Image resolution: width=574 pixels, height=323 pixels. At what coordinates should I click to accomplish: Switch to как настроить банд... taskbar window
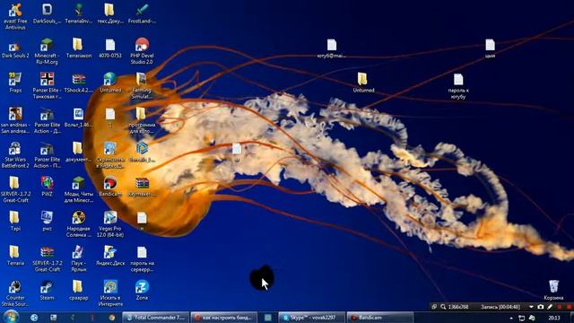[x=223, y=318]
